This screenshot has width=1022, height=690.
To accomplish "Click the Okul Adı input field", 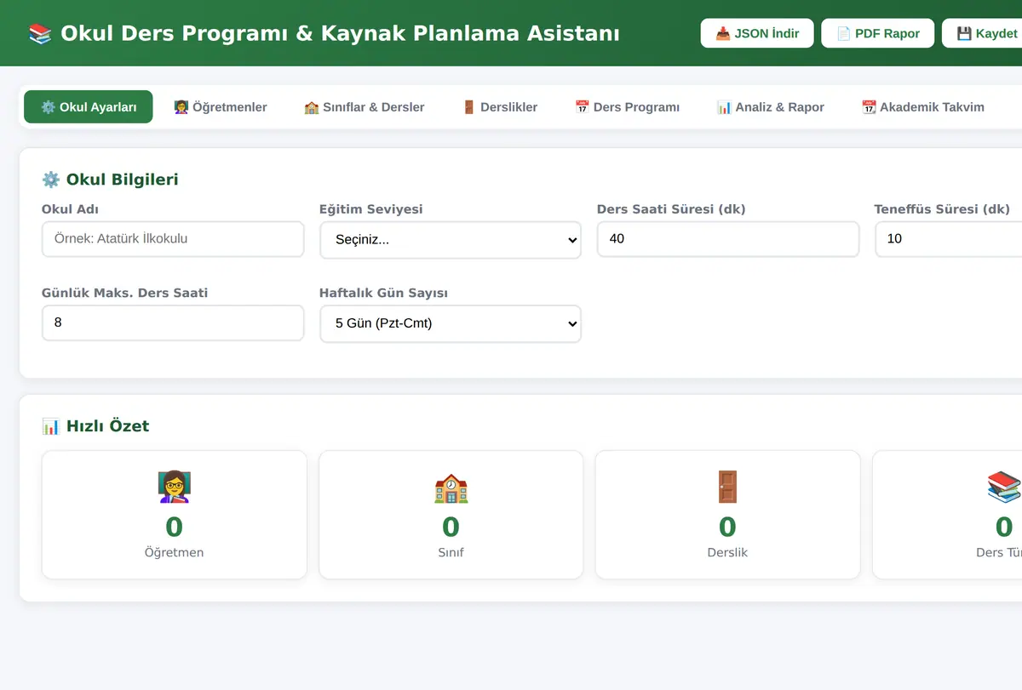I will [173, 239].
